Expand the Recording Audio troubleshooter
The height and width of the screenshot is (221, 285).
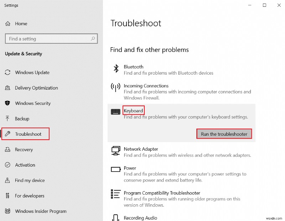click(141, 218)
